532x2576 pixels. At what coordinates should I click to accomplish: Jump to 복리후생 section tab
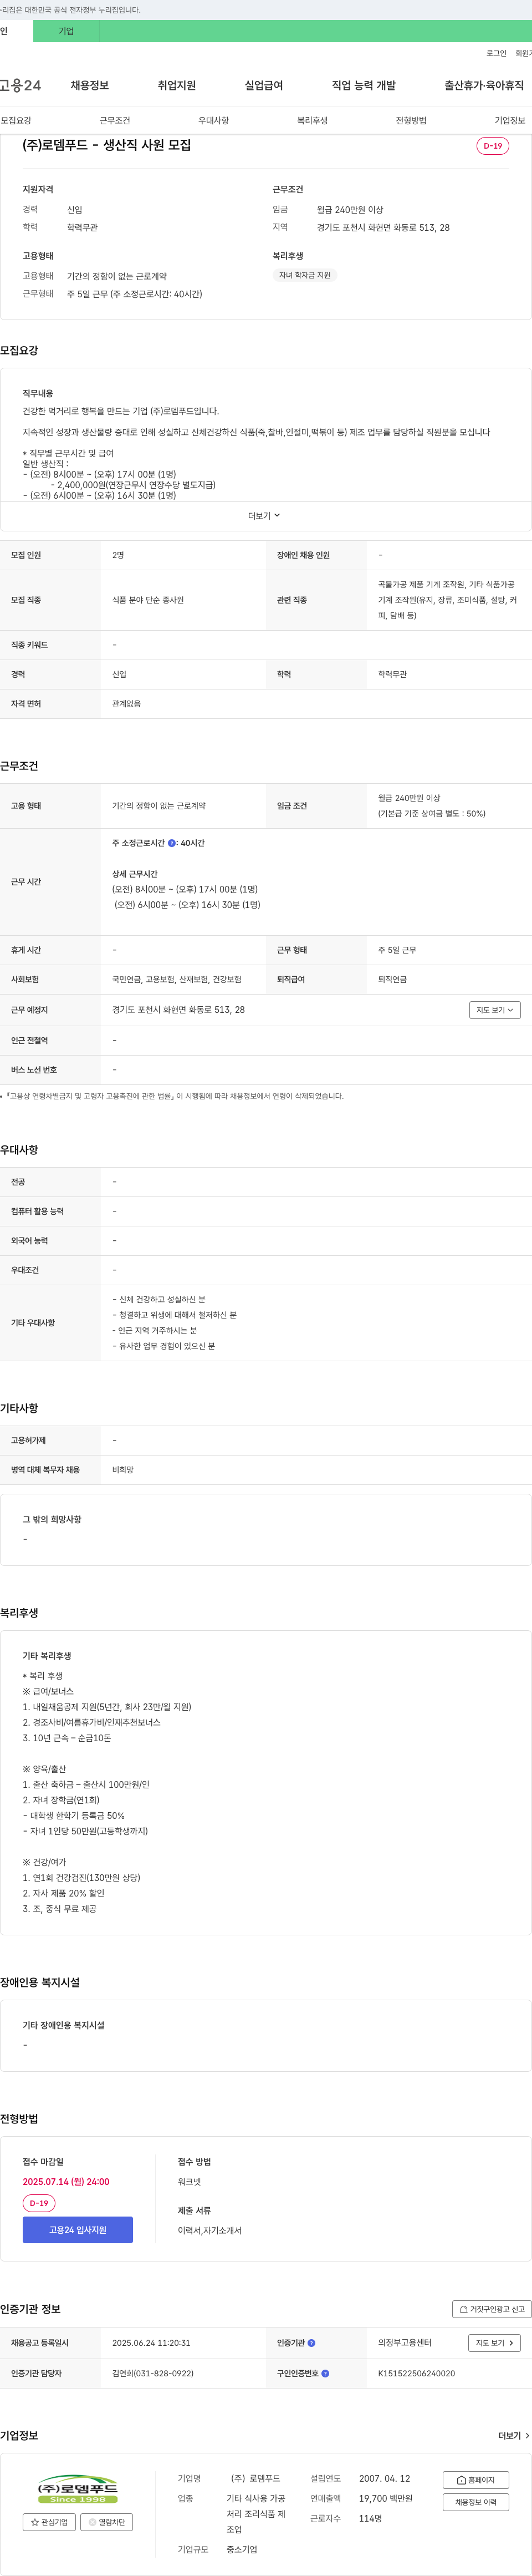point(313,120)
